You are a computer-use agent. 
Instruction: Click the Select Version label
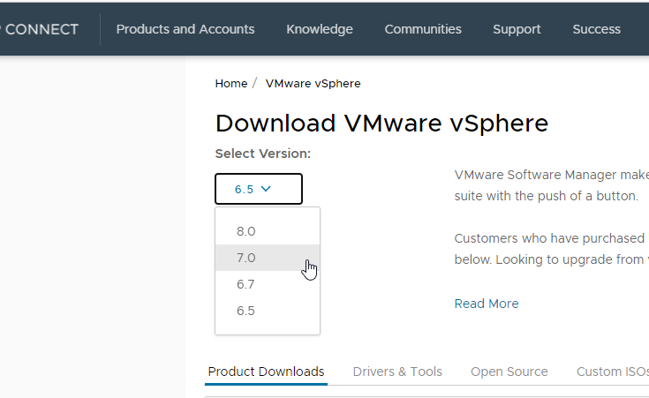(x=263, y=154)
